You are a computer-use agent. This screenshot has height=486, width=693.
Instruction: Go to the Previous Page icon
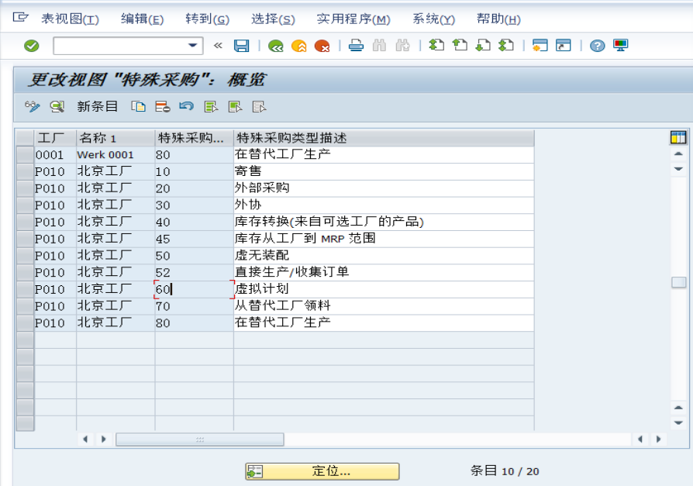pos(460,45)
